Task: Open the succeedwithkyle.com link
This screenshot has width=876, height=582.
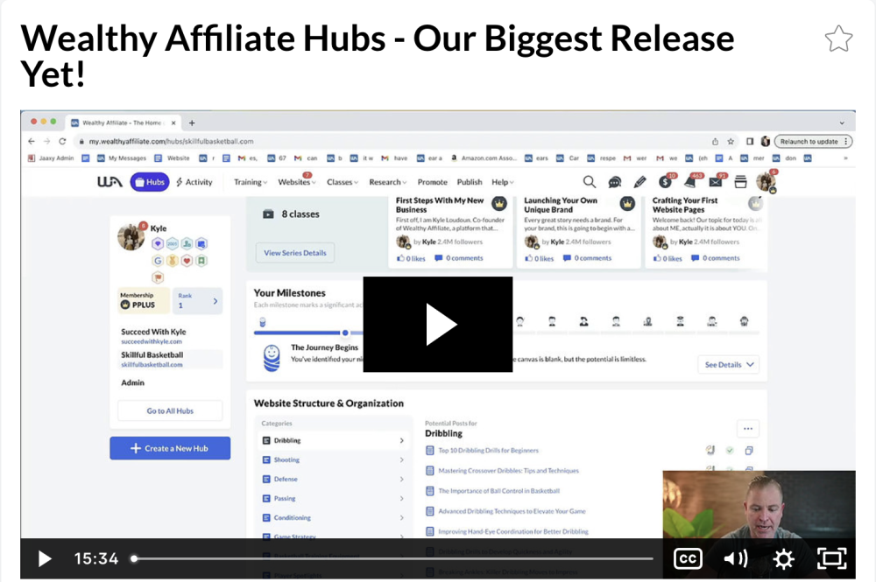Action: (x=152, y=341)
